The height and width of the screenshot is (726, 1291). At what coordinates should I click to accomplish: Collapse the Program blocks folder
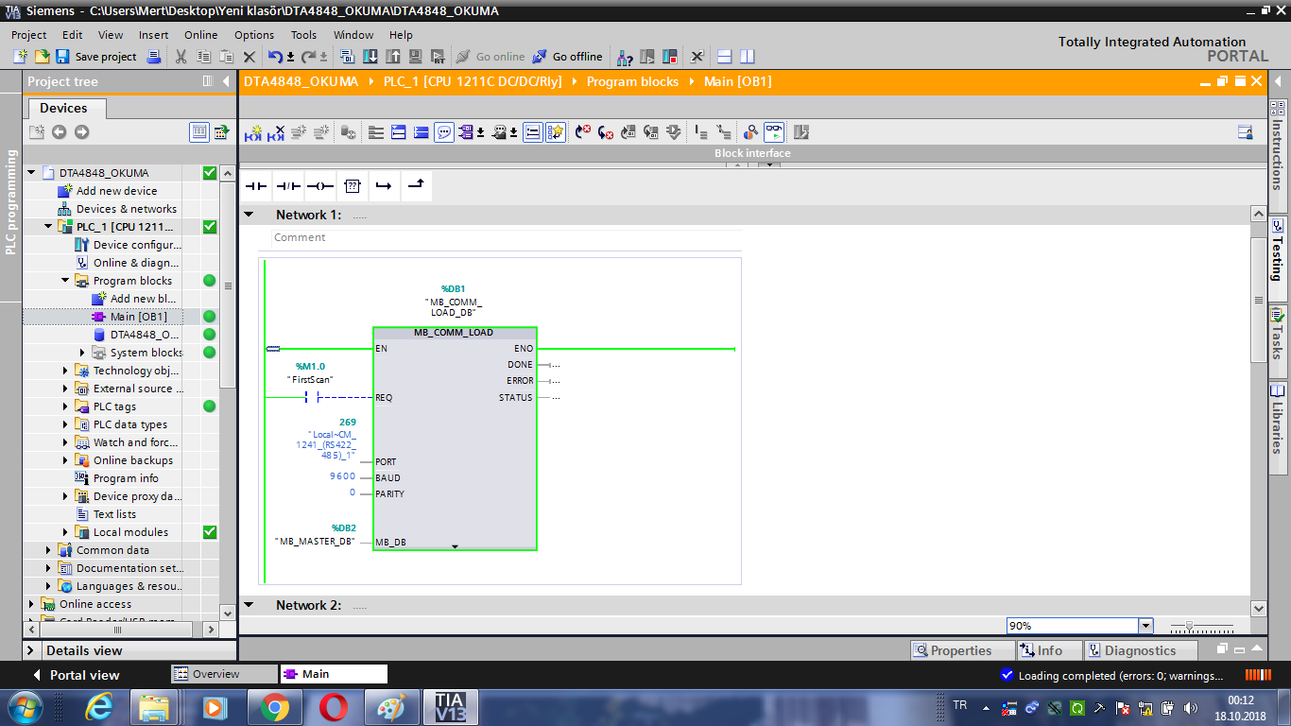pyautogui.click(x=65, y=281)
